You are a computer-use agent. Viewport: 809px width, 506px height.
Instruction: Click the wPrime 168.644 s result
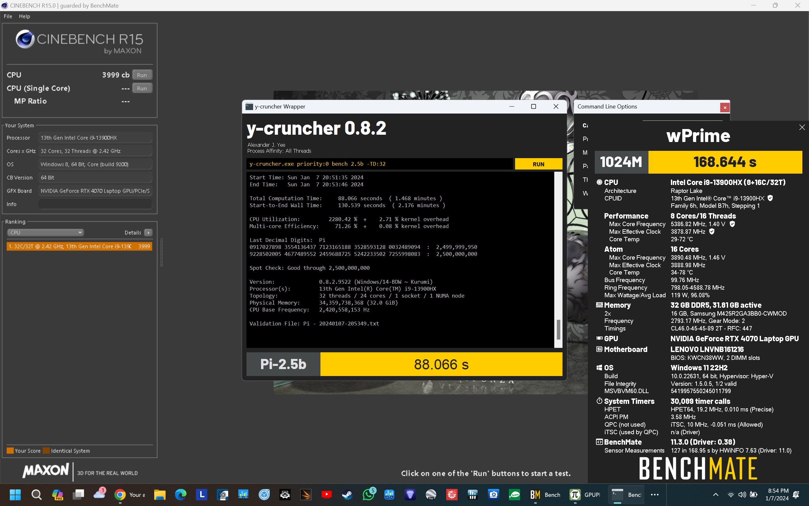725,162
